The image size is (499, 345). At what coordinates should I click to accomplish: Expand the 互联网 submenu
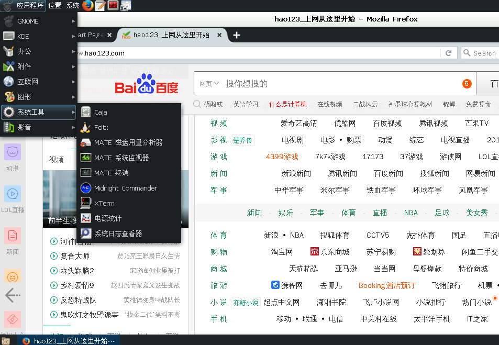tap(39, 82)
